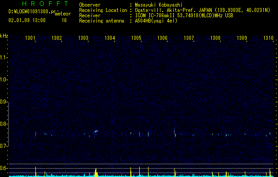Click the receiver ICOM IC-706mkII text
The height and width of the screenshot is (177, 278).
(155, 15)
